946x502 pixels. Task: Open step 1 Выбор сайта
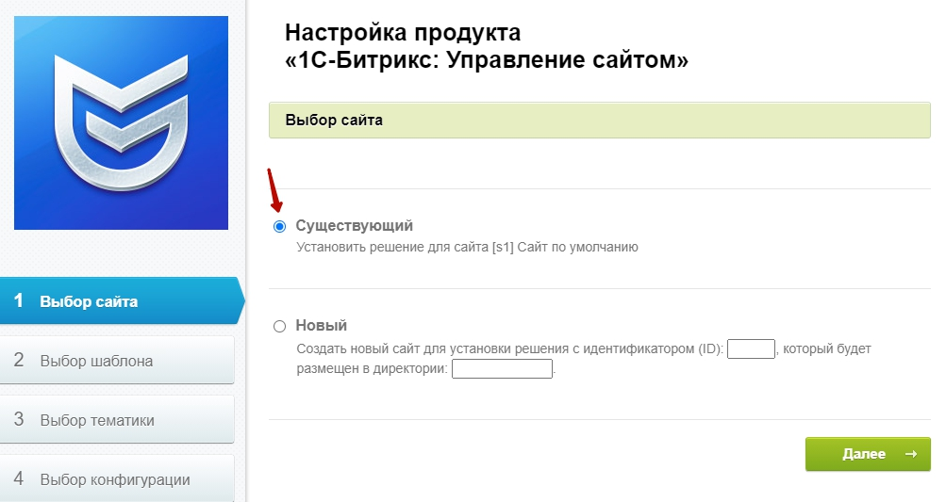coord(121,300)
